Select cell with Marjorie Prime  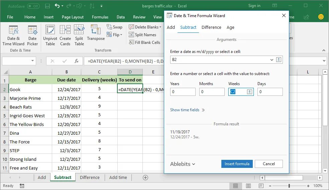[x=30, y=98]
